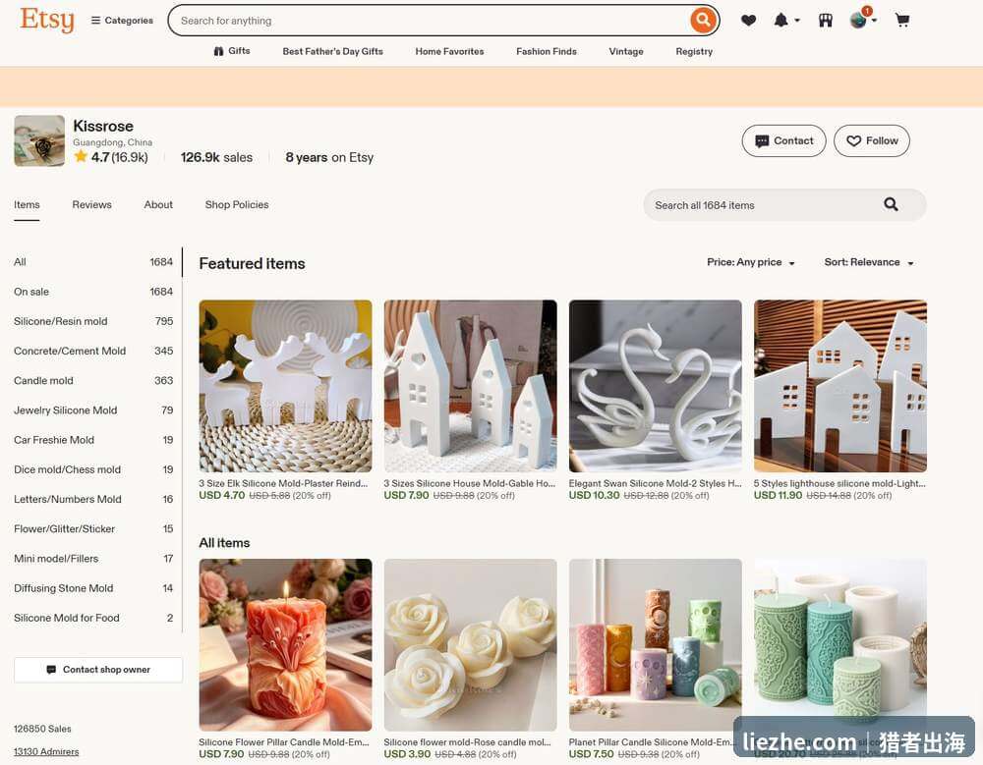Open Elk Silicone Mold product image
This screenshot has height=765, width=983.
[x=285, y=386]
